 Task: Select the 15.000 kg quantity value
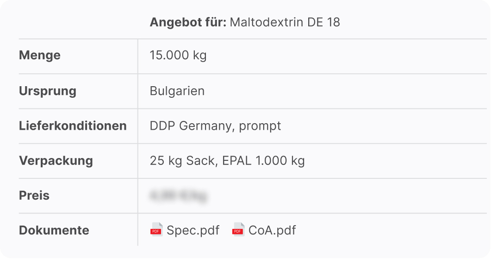[x=178, y=56]
